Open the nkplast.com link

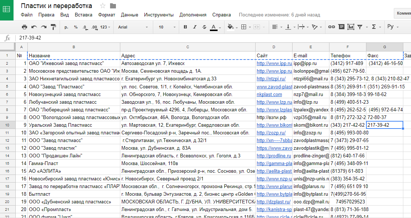tap(269, 94)
